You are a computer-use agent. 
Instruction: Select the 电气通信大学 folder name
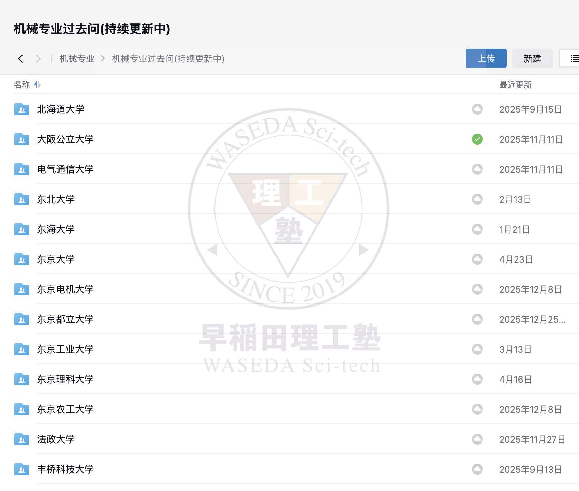click(x=65, y=169)
